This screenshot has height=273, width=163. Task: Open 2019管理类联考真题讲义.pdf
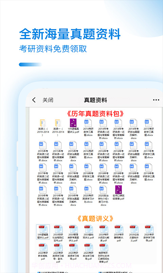tap(73, 233)
